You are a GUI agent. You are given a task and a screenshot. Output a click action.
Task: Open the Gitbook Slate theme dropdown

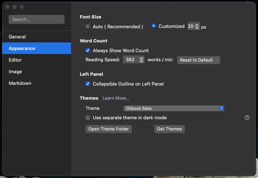(x=174, y=108)
